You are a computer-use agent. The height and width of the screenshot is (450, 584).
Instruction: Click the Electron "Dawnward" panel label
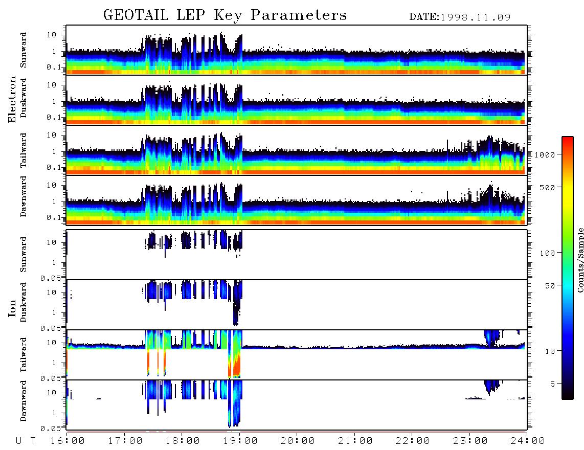(x=24, y=196)
